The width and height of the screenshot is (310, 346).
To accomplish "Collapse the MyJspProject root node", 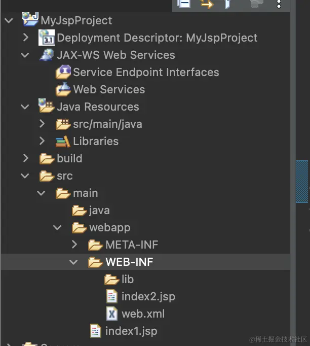I will pyautogui.click(x=9, y=21).
